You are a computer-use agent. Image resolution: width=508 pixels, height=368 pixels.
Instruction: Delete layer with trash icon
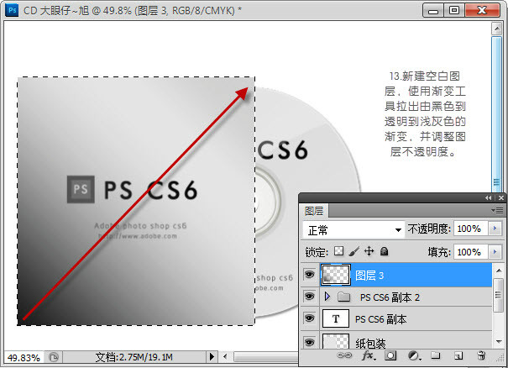tap(481, 357)
